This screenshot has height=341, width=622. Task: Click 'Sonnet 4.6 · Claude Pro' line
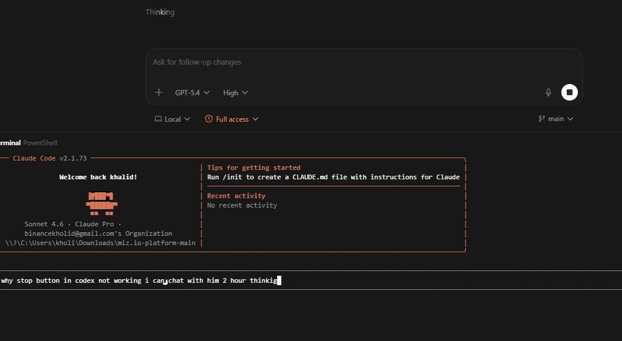pyautogui.click(x=72, y=224)
